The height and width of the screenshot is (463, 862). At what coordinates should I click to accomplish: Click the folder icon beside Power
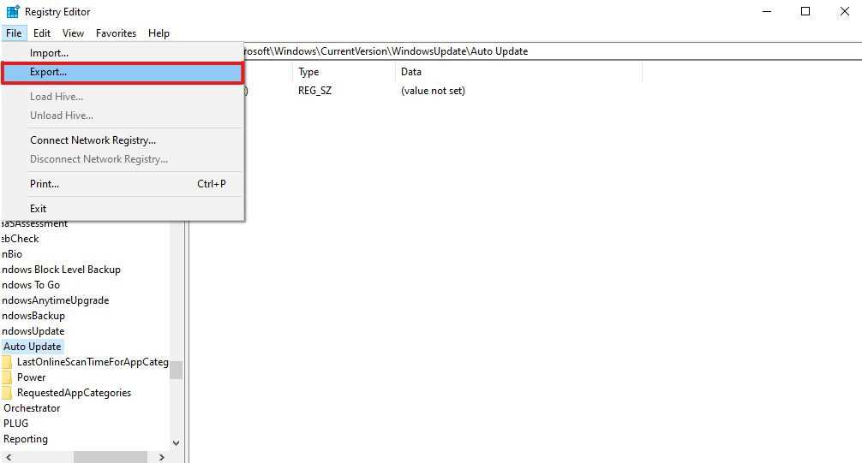click(x=7, y=377)
